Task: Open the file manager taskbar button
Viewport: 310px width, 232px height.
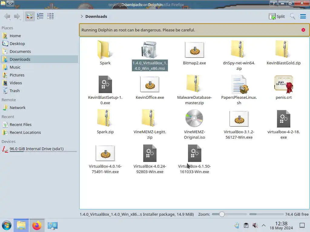Action: (x=21, y=225)
